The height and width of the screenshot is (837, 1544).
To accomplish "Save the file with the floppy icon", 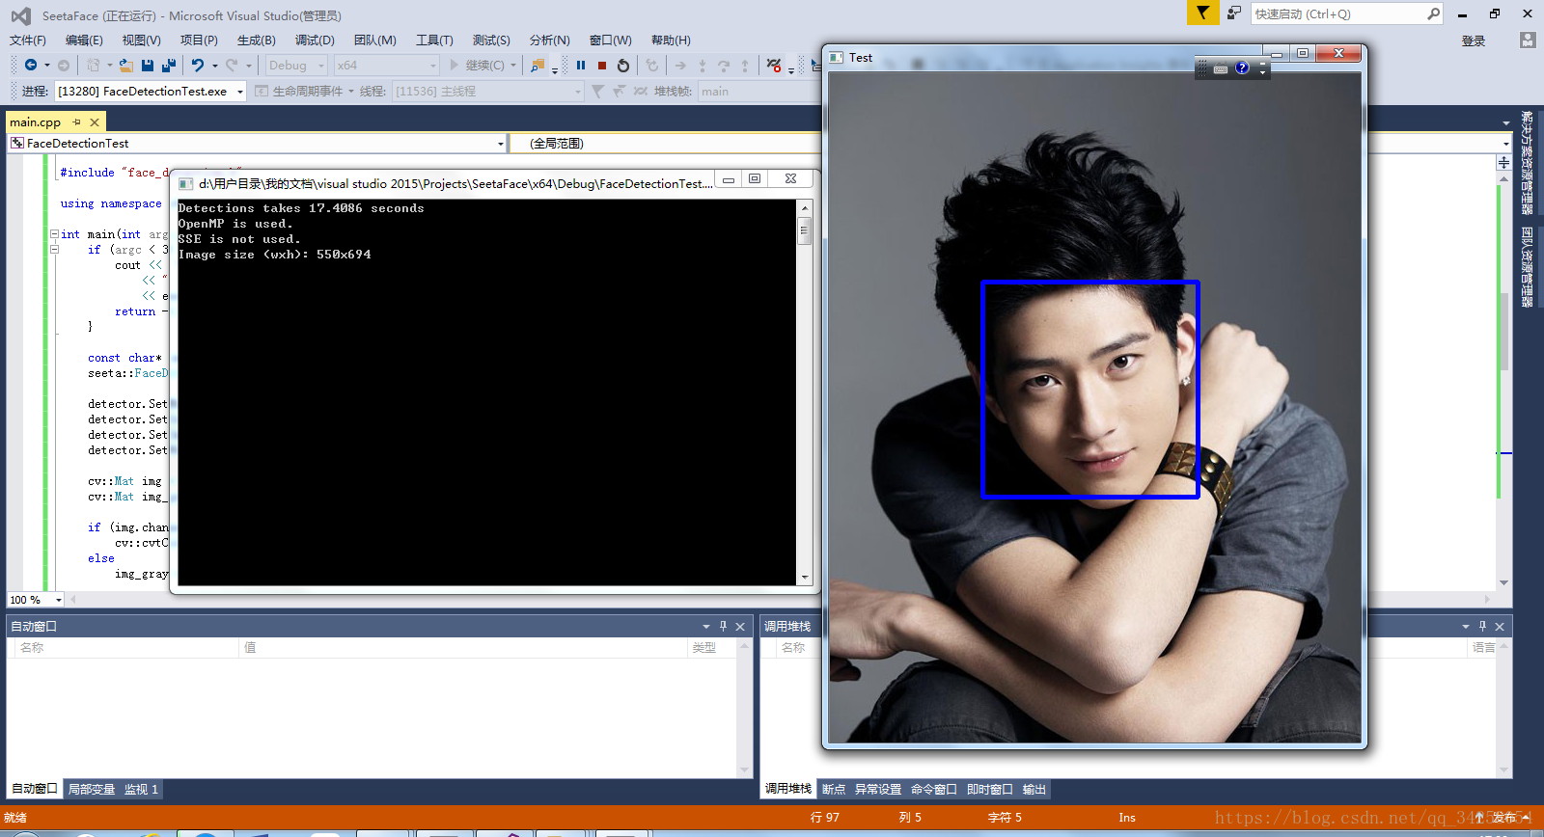I will click(x=148, y=66).
